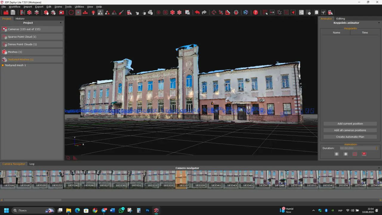Toggle the Textured mesh 1 orange checkbox
Viewport: 382px width, 215px height.
(x=3, y=65)
